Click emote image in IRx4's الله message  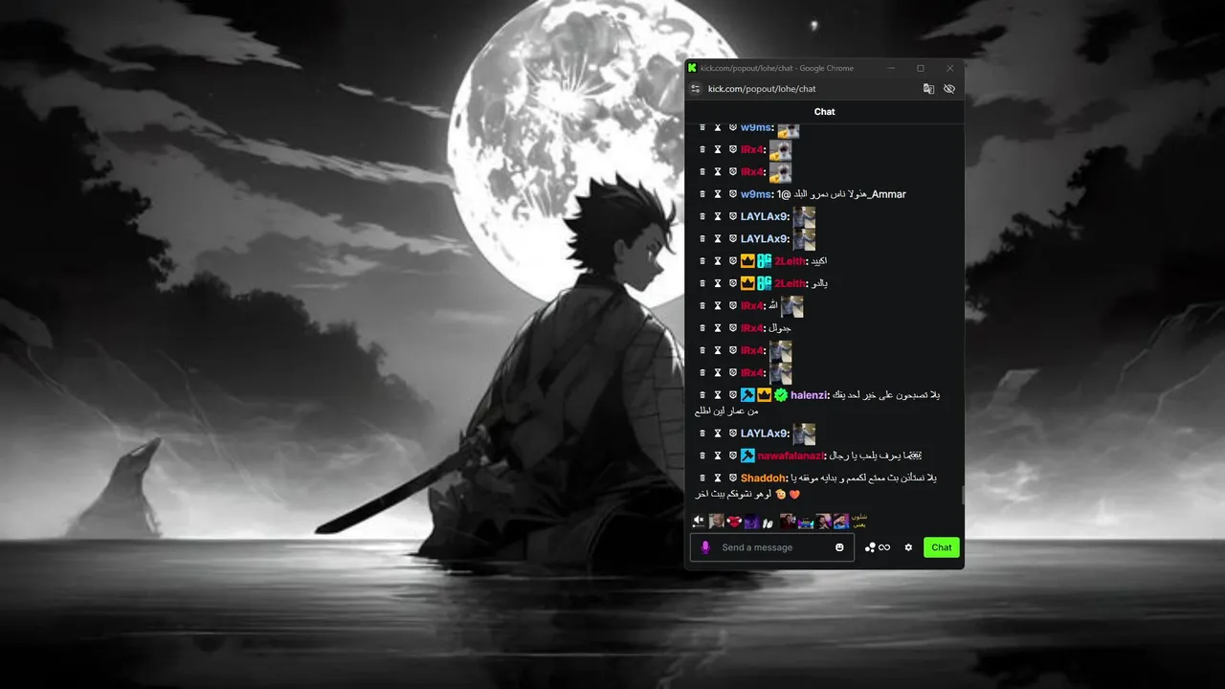click(x=791, y=306)
